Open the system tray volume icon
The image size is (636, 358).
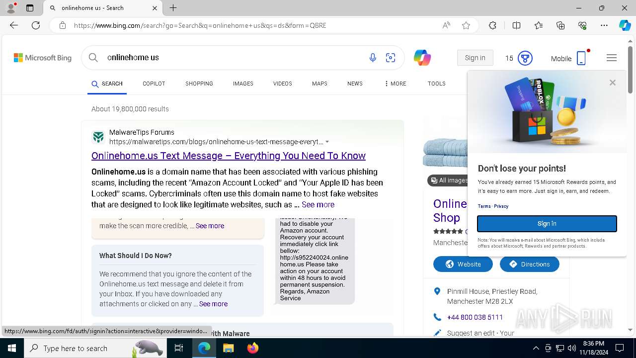click(x=571, y=348)
